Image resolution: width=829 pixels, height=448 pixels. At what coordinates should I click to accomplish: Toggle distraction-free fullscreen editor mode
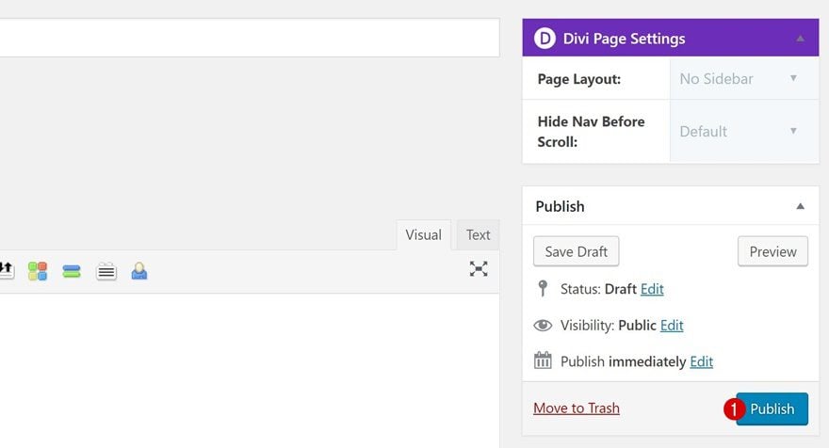(x=479, y=269)
